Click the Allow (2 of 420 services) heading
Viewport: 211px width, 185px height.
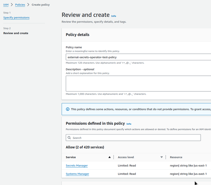[85, 147]
